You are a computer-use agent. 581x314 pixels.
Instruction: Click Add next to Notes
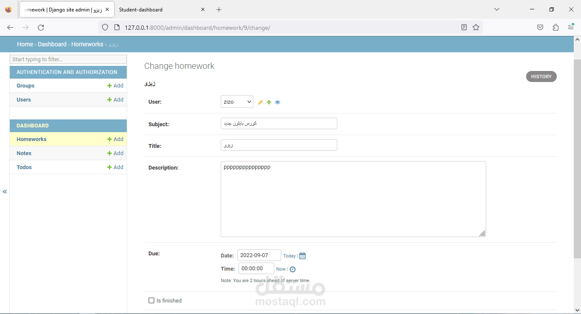click(x=115, y=153)
